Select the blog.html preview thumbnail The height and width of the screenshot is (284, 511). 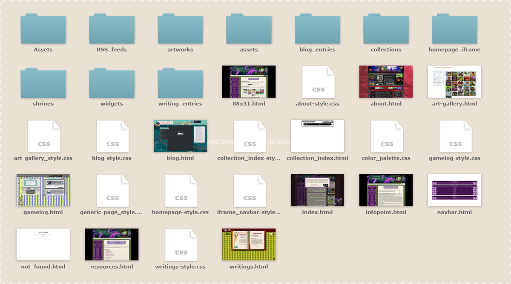tap(180, 136)
